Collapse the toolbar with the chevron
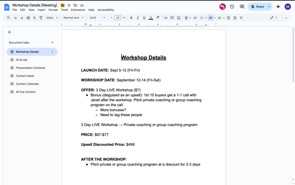The height and width of the screenshot is (185, 295). (x=286, y=18)
